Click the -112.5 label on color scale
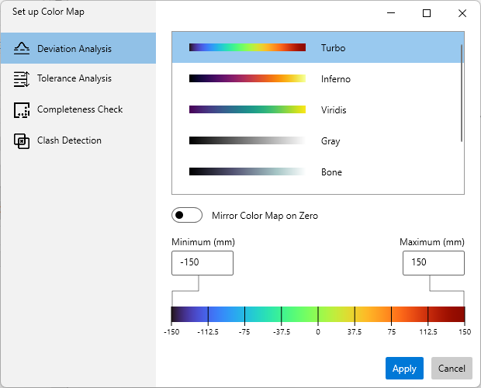Screen dimensions: 481x388 [x=208, y=332]
